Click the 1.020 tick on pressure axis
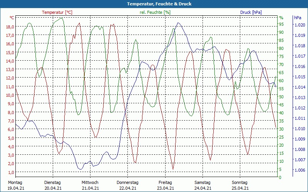This screenshot has width=308, height=192. tap(299, 25)
